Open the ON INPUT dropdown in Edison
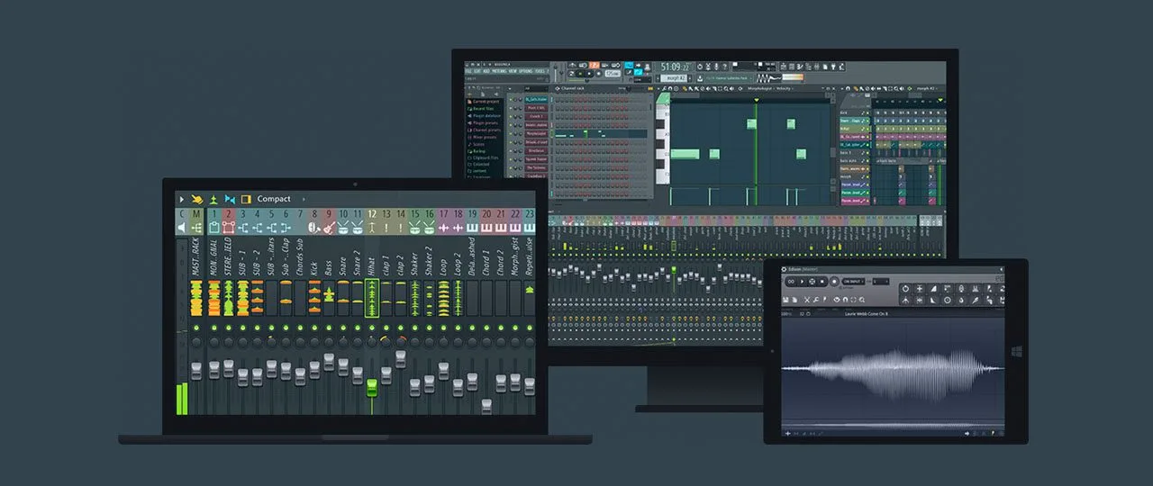1153x486 pixels. pos(853,282)
